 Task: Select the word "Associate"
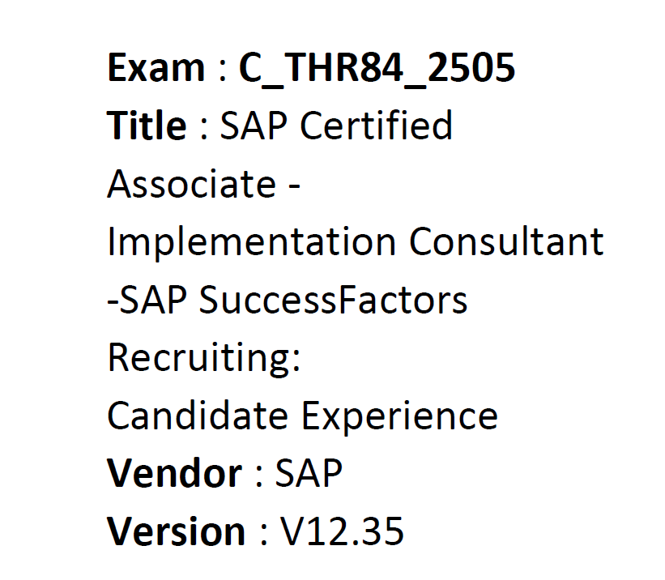[191, 185]
